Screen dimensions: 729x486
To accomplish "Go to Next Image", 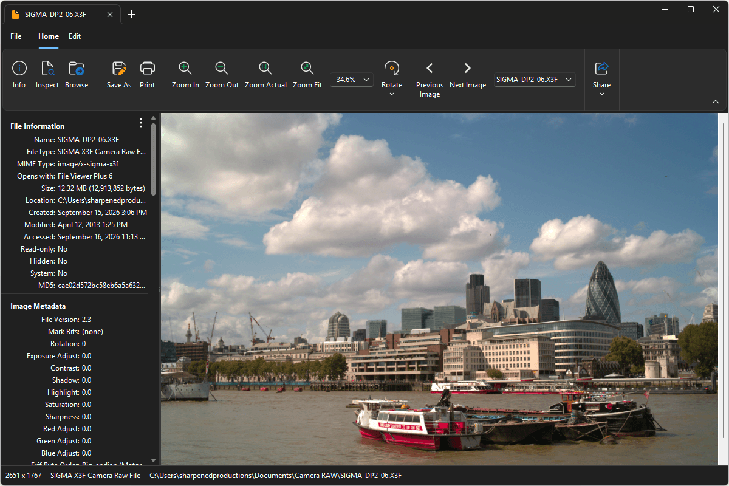I will pyautogui.click(x=468, y=68).
